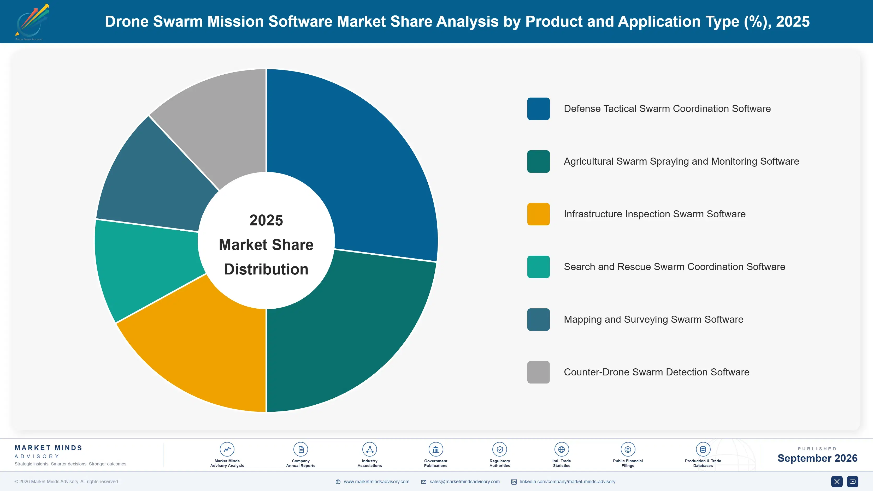Click the LinkedIn icon in footer

514,482
